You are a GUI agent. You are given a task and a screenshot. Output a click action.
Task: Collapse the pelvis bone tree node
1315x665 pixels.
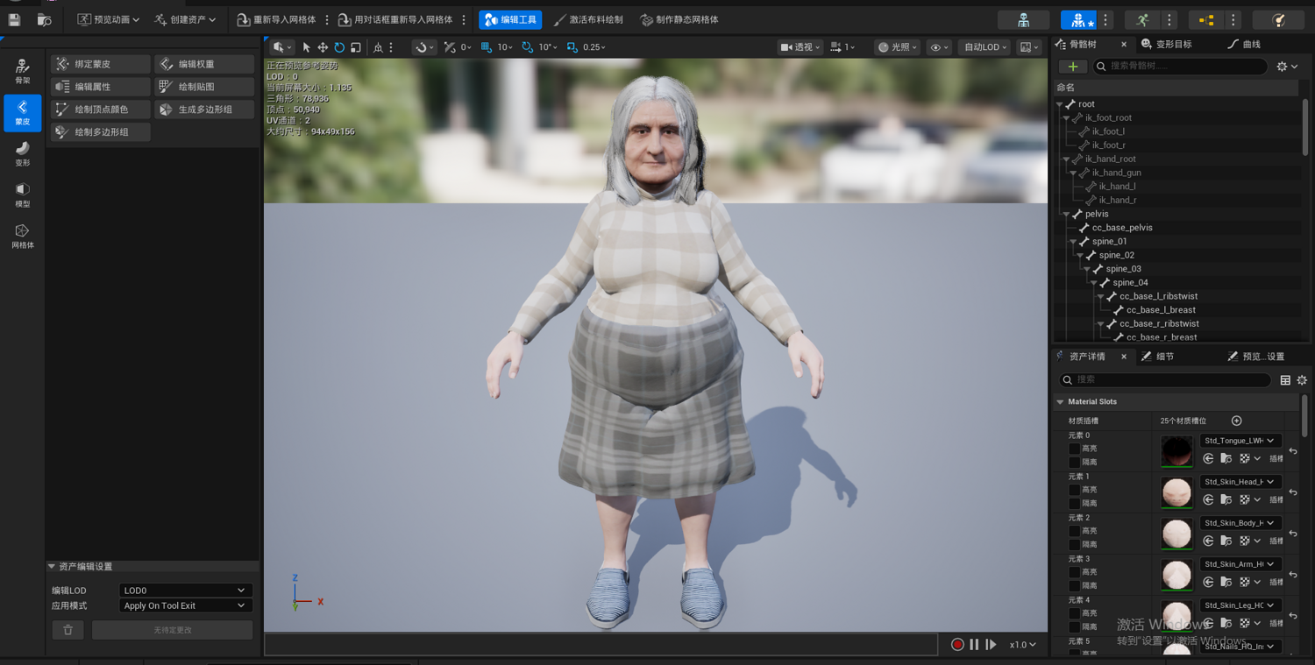pyautogui.click(x=1066, y=214)
